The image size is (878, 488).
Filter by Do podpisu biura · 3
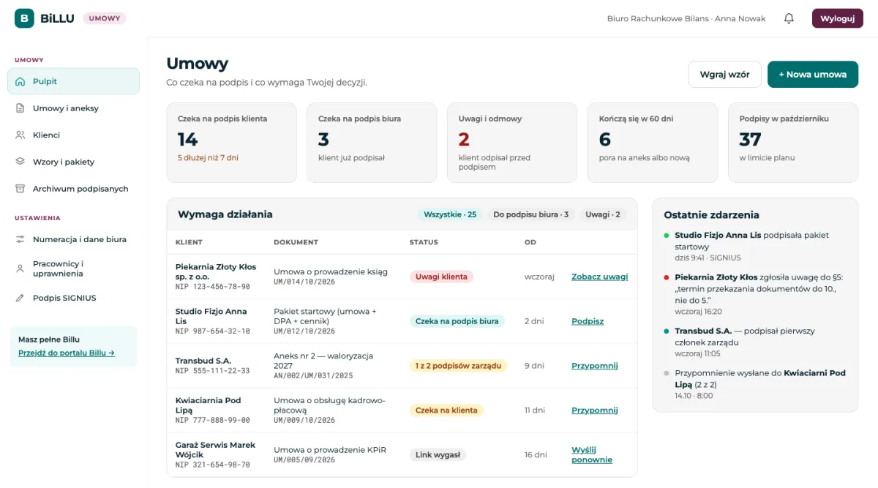(530, 214)
